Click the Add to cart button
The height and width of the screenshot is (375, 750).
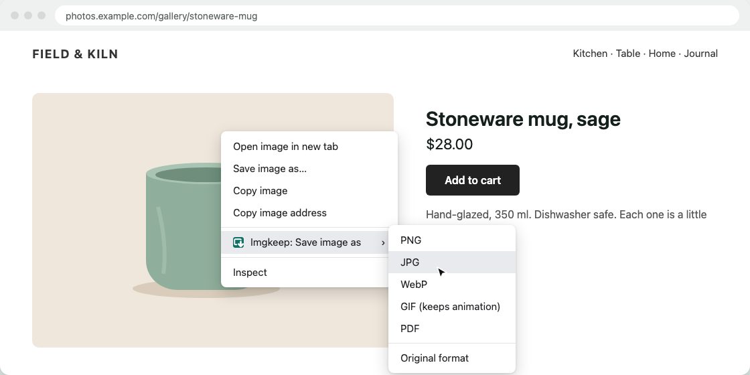point(473,180)
